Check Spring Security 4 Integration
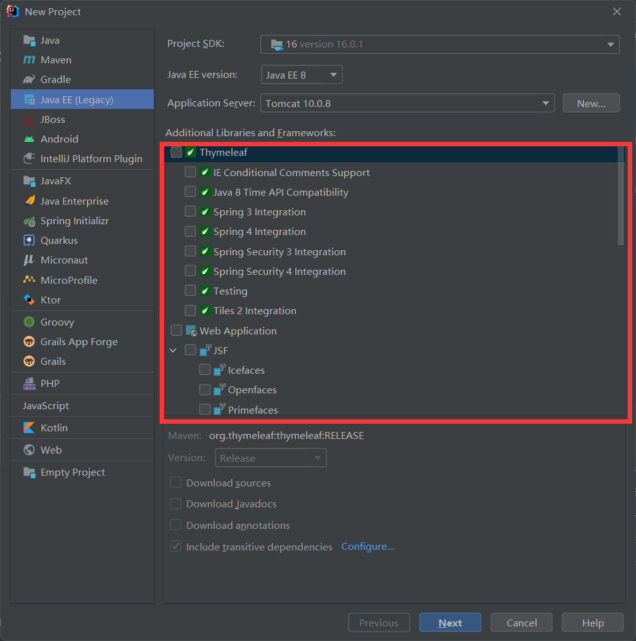Screen dimensions: 636x641 (190, 270)
